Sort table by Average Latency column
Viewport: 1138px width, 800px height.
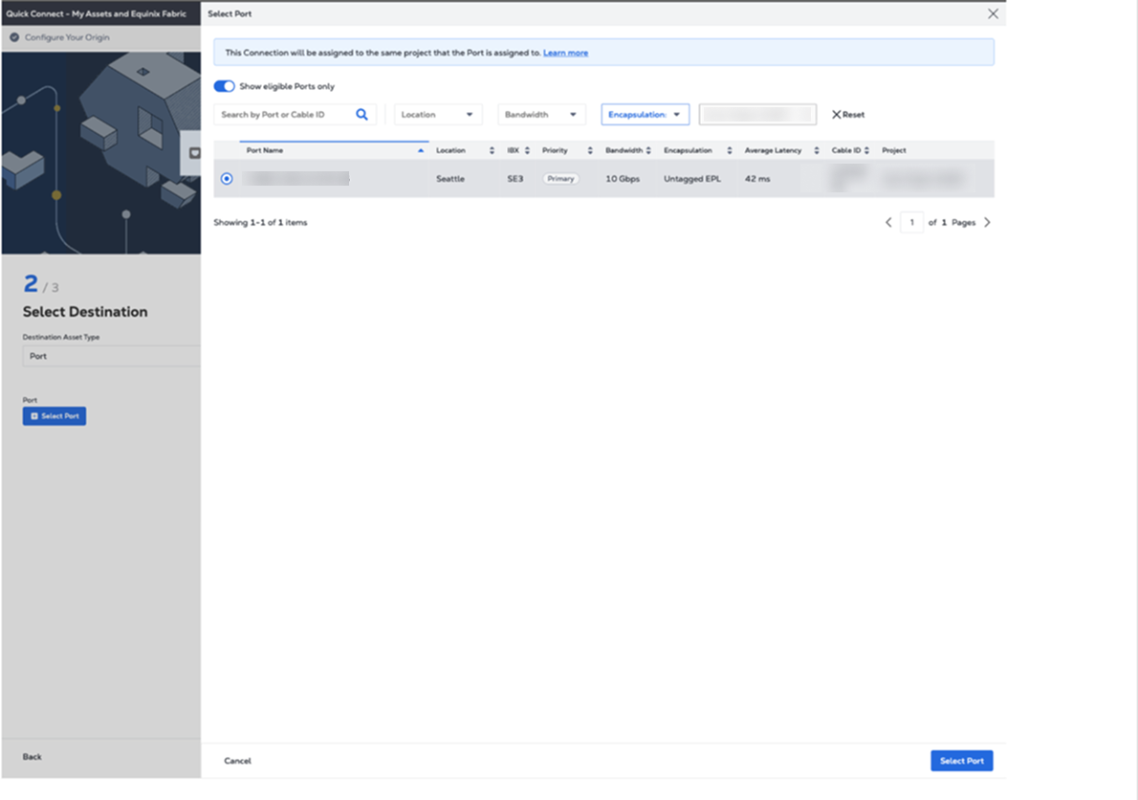(x=816, y=151)
